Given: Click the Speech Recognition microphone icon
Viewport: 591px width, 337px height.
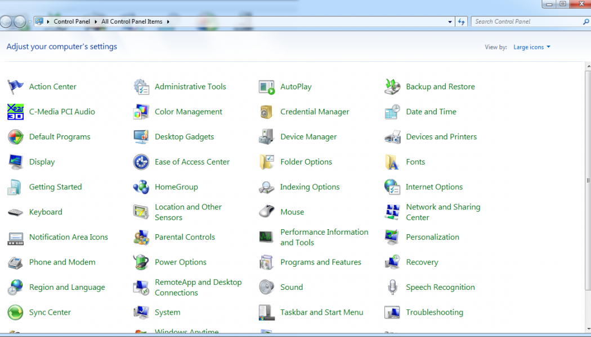Looking at the screenshot, I should pos(392,288).
